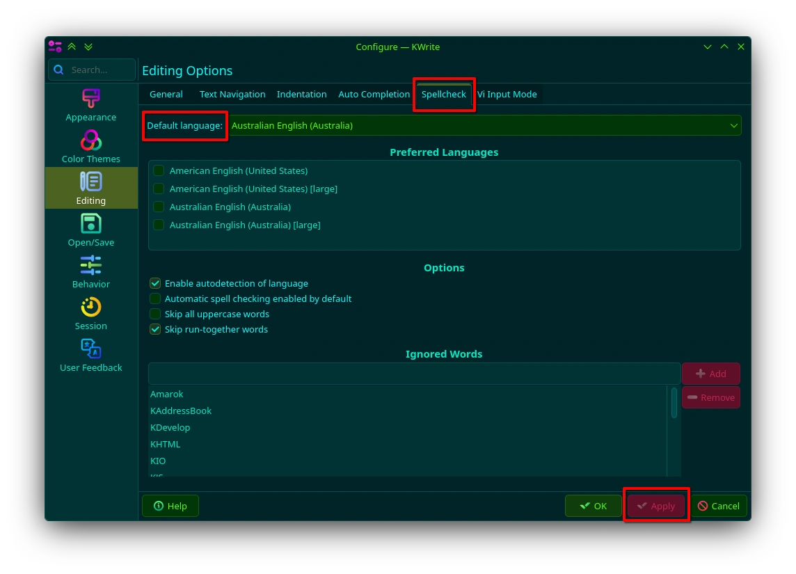Image resolution: width=796 pixels, height=574 pixels.
Task: Select KHTML in ignored words list
Action: tap(408, 444)
